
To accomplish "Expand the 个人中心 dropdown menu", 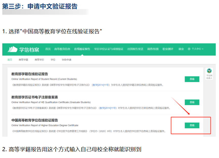I will click(197, 49).
